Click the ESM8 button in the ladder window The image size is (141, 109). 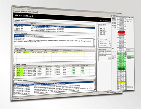[114, 19]
